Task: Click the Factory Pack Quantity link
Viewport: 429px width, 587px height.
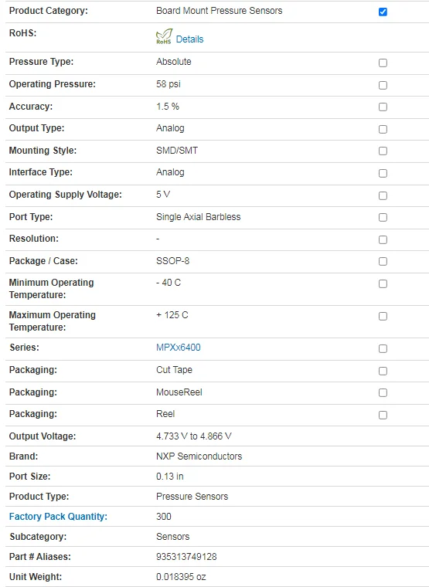Action: coord(58,517)
